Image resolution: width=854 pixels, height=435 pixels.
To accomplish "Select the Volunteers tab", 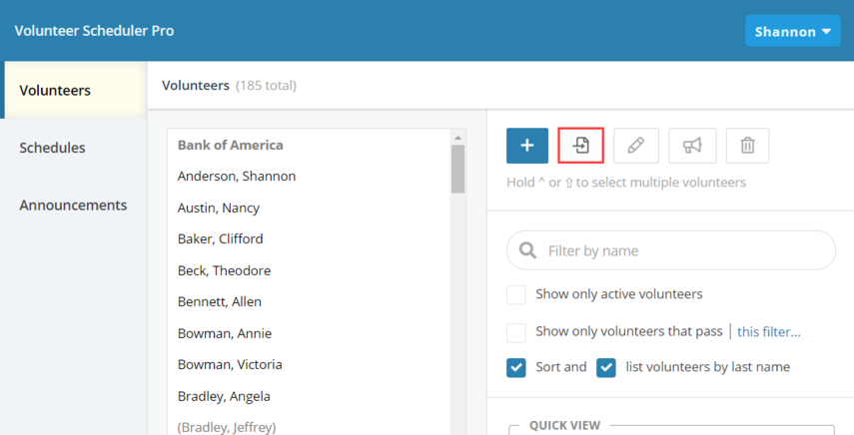I will pos(55,90).
